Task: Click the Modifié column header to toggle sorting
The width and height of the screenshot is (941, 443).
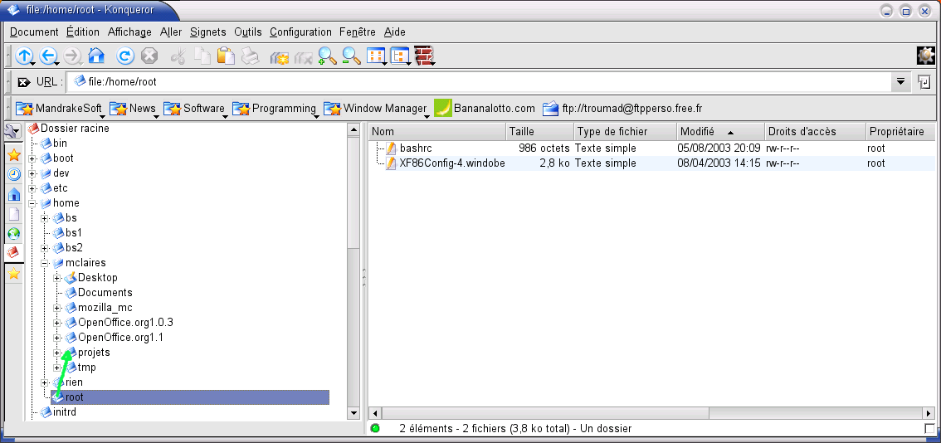Action: pyautogui.click(x=707, y=132)
